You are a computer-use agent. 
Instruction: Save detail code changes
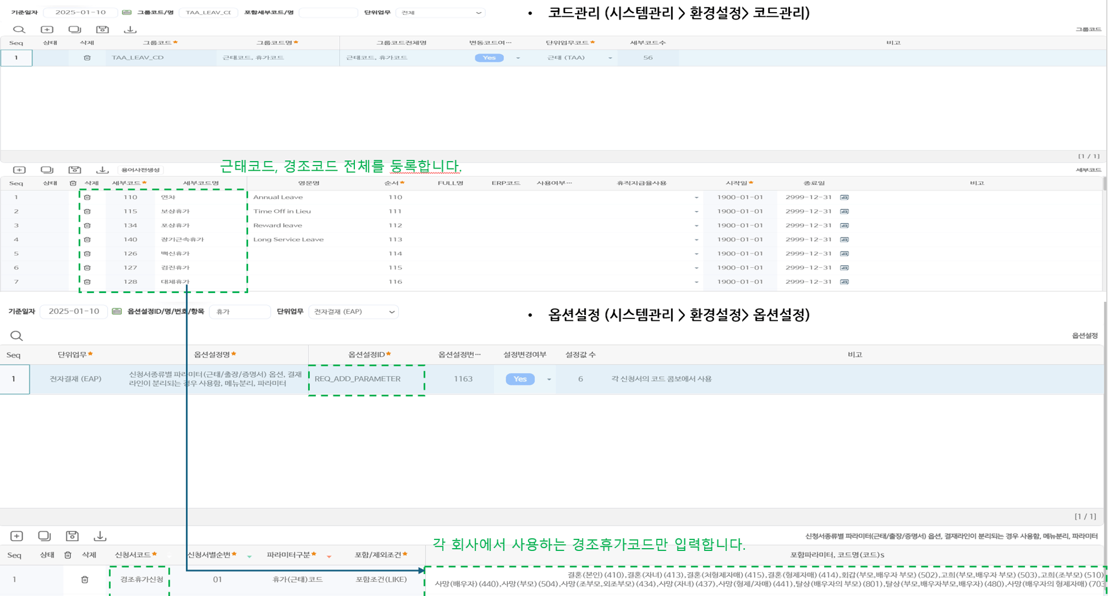point(74,170)
